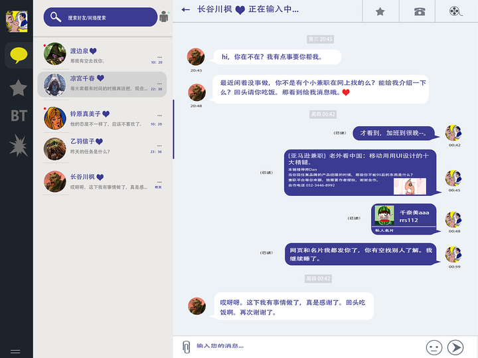
Task: Open more options dots for 渡边泉
Action: click(159, 57)
